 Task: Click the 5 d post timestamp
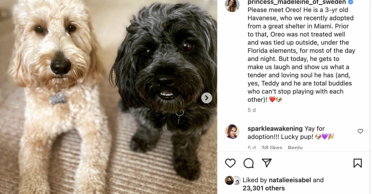(252, 110)
